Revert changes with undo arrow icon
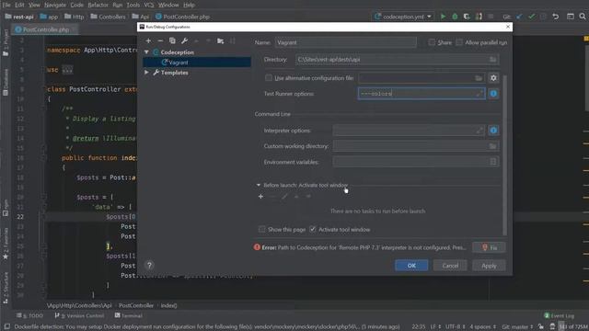The image size is (589, 331). (x=556, y=17)
